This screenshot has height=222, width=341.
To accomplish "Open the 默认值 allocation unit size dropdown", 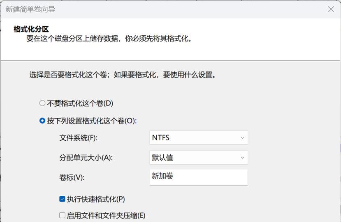I will [x=199, y=158].
